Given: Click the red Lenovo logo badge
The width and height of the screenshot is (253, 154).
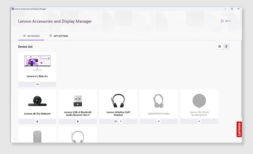Looking at the screenshot, I should point(239,129).
